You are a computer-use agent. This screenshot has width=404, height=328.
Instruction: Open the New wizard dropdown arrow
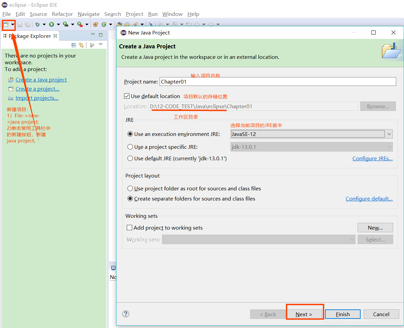[x=12, y=24]
